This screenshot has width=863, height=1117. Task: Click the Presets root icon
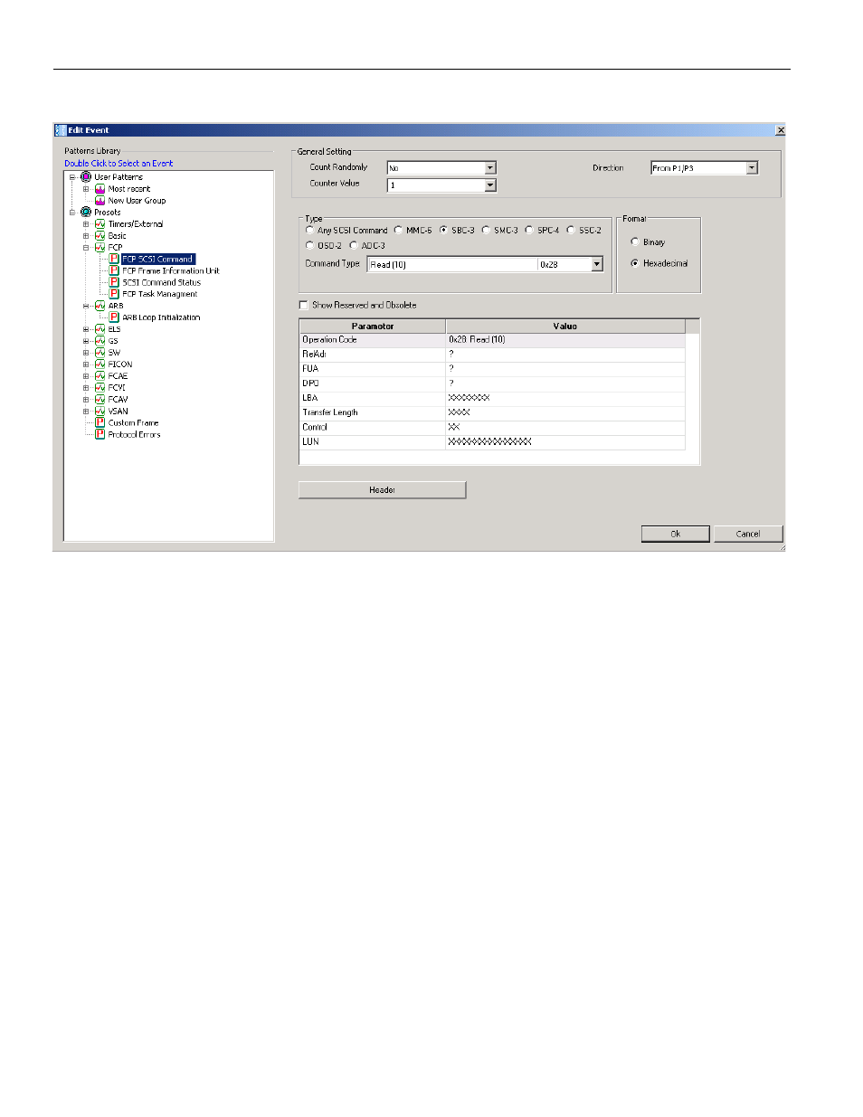point(86,213)
